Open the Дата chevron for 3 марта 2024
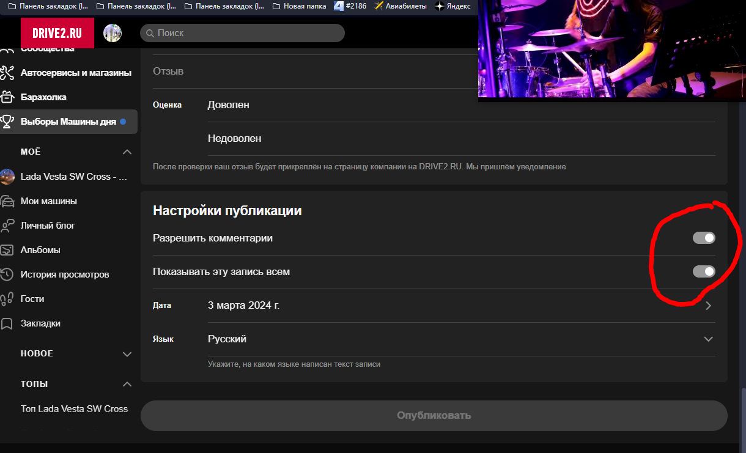Viewport: 746px width, 453px height. (708, 306)
